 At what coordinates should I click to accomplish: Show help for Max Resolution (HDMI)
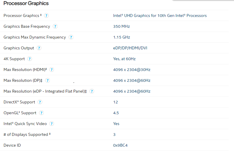(x=52, y=70)
